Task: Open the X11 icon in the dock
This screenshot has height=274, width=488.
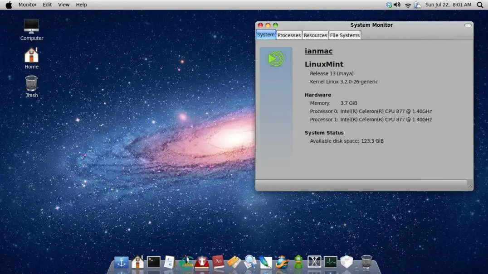Action: pyautogui.click(x=314, y=262)
